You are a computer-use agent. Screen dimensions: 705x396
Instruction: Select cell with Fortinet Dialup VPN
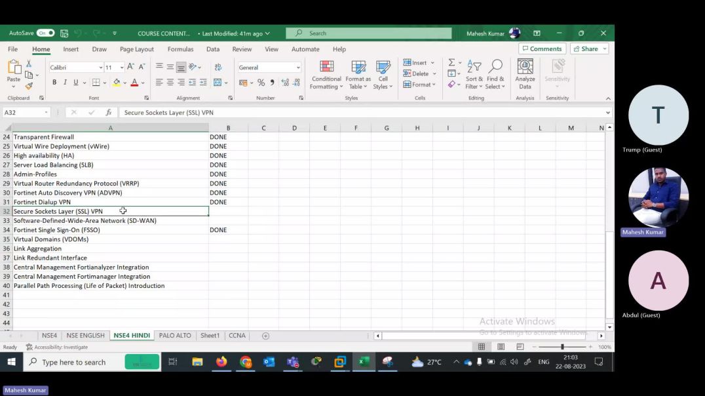point(111,202)
